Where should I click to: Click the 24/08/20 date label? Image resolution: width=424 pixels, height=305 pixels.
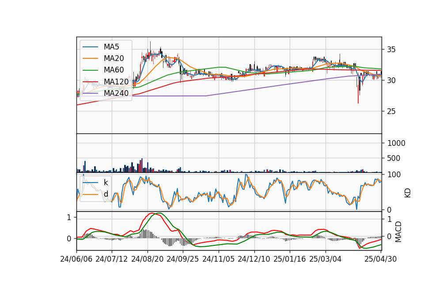click(148, 259)
